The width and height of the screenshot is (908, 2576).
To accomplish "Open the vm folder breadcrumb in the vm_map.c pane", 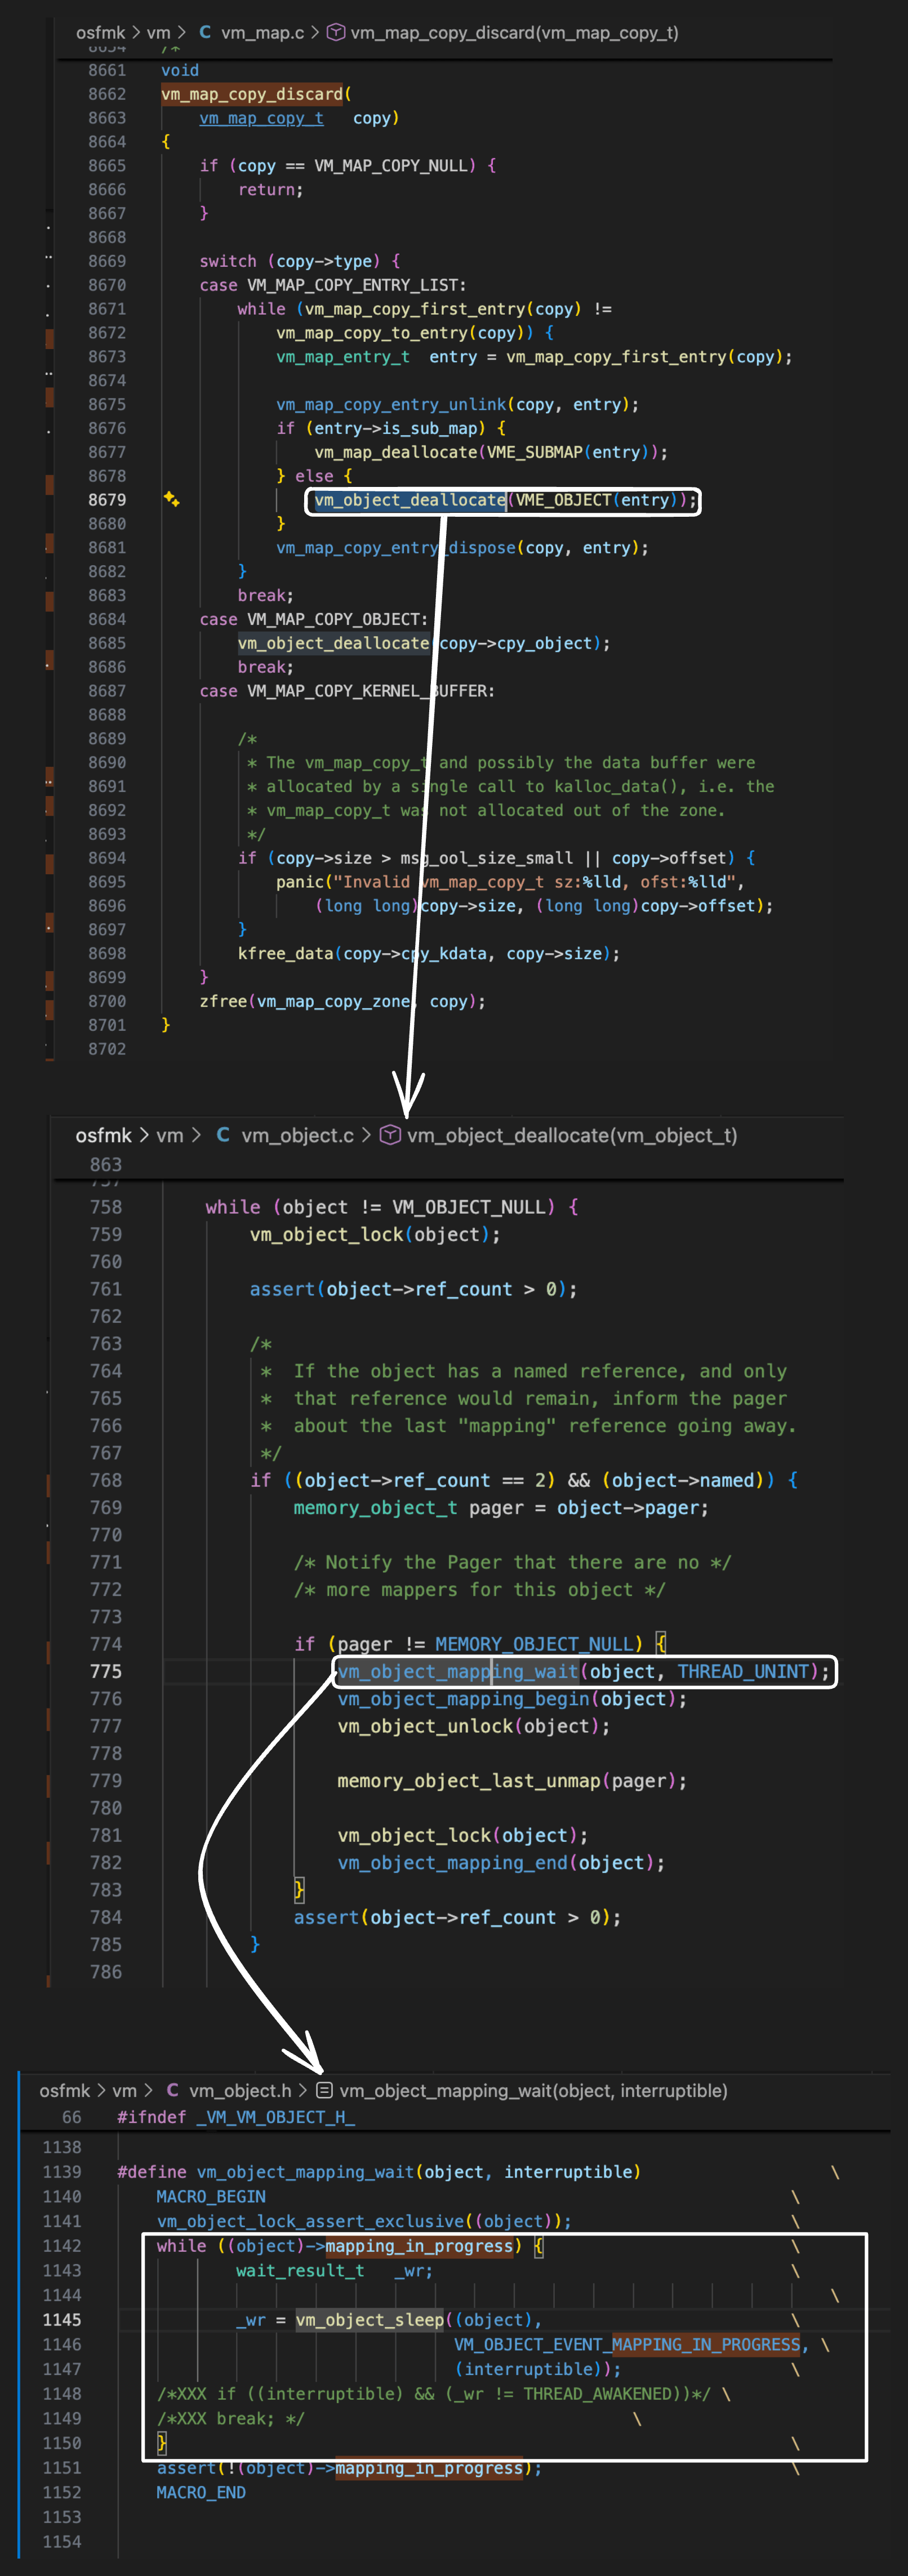I will click(158, 32).
